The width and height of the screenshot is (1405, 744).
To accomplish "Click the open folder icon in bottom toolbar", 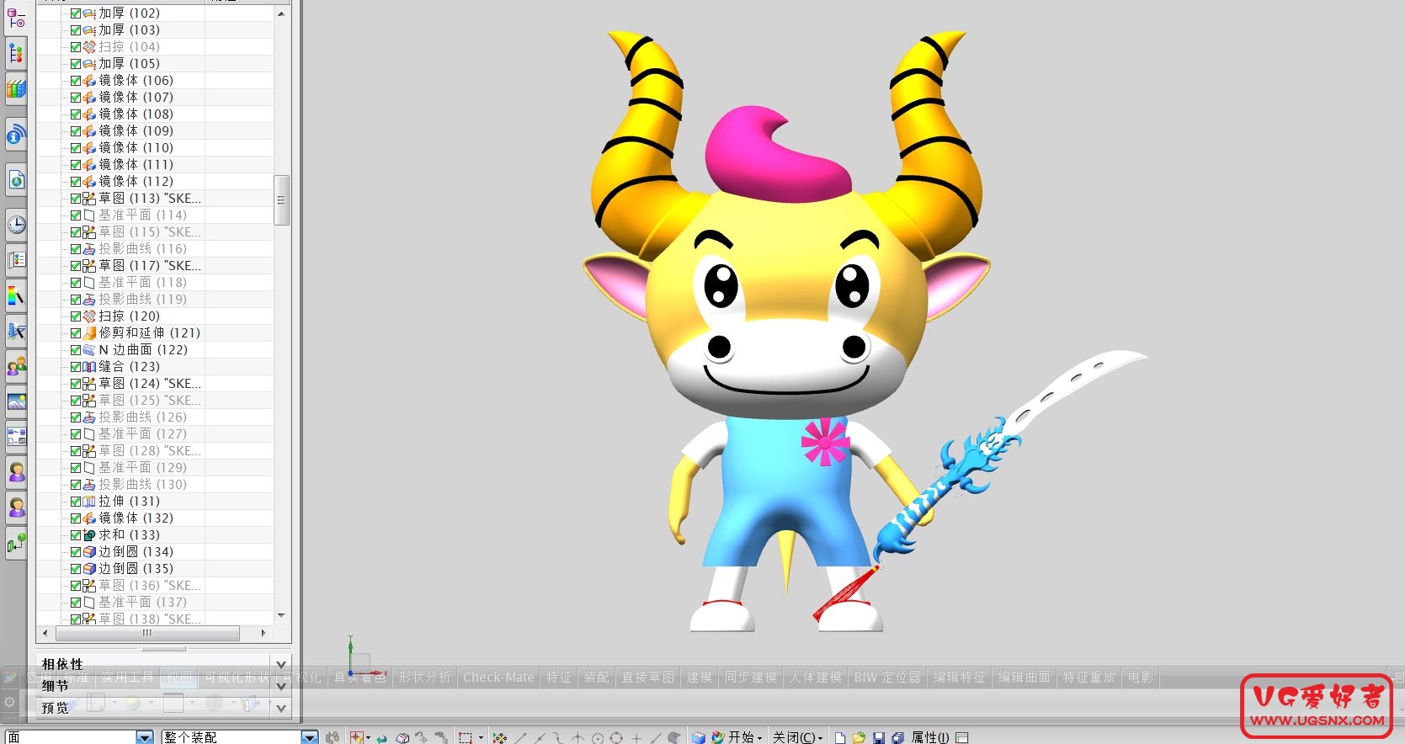I will [859, 737].
